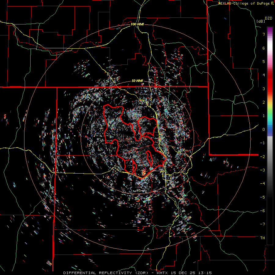This screenshot has width=275, height=275.
Task: Click the '3' value on the color scale
Action: click(264, 89)
